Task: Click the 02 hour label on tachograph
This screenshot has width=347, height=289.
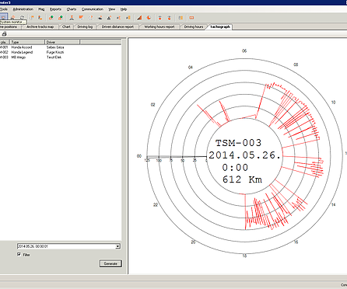Action: pos(152,105)
